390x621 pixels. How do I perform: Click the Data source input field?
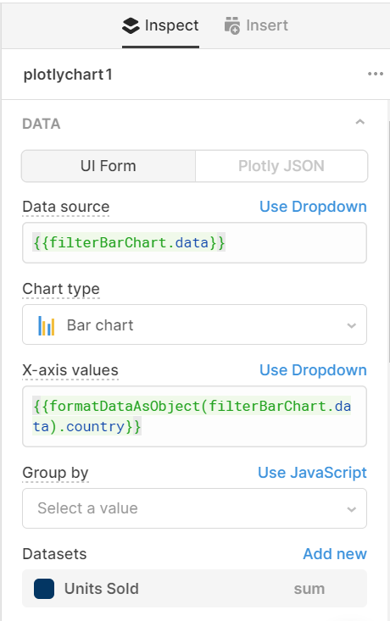[x=194, y=243]
